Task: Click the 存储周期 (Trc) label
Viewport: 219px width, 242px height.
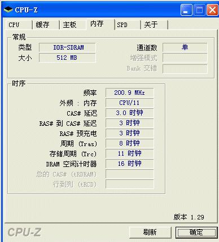Action: click(x=73, y=154)
